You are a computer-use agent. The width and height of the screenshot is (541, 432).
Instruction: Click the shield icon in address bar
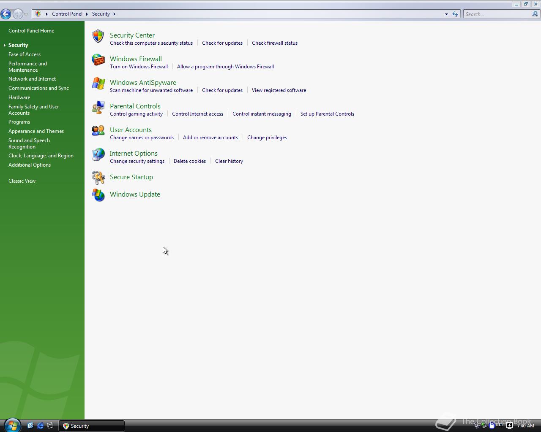point(38,14)
